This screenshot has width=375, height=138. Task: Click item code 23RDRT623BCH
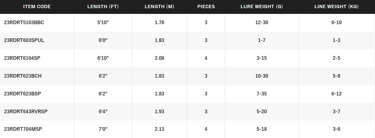[23, 76]
